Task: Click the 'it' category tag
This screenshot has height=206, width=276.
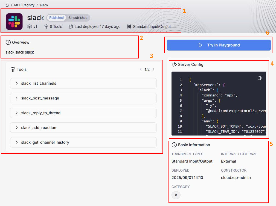Action: pyautogui.click(x=176, y=195)
